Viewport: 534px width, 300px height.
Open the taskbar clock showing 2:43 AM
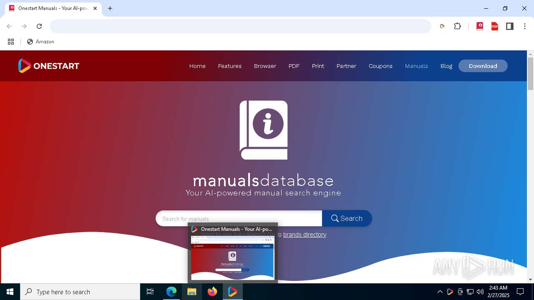[x=499, y=292]
